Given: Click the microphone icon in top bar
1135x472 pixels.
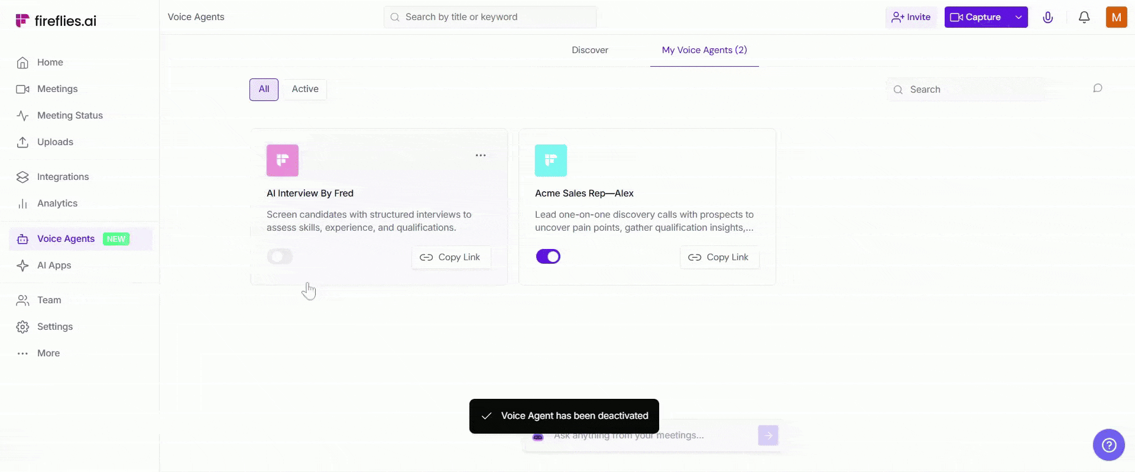Looking at the screenshot, I should point(1048,17).
